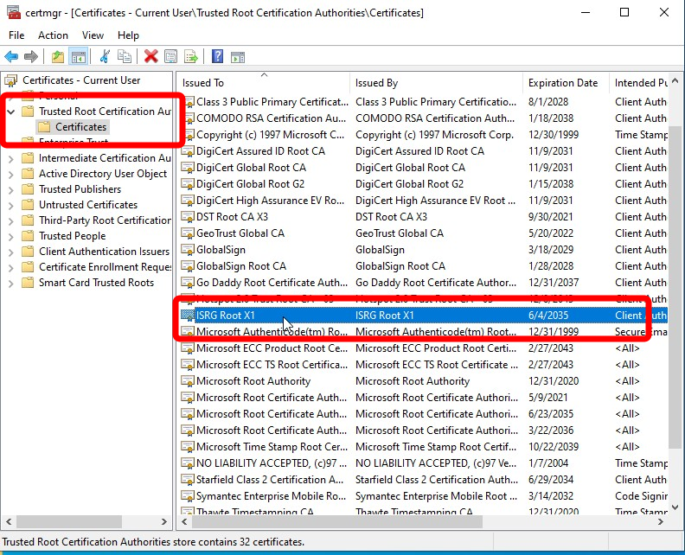
Task: Click the list pane horizontal scroll right arrow
Action: pos(661,521)
